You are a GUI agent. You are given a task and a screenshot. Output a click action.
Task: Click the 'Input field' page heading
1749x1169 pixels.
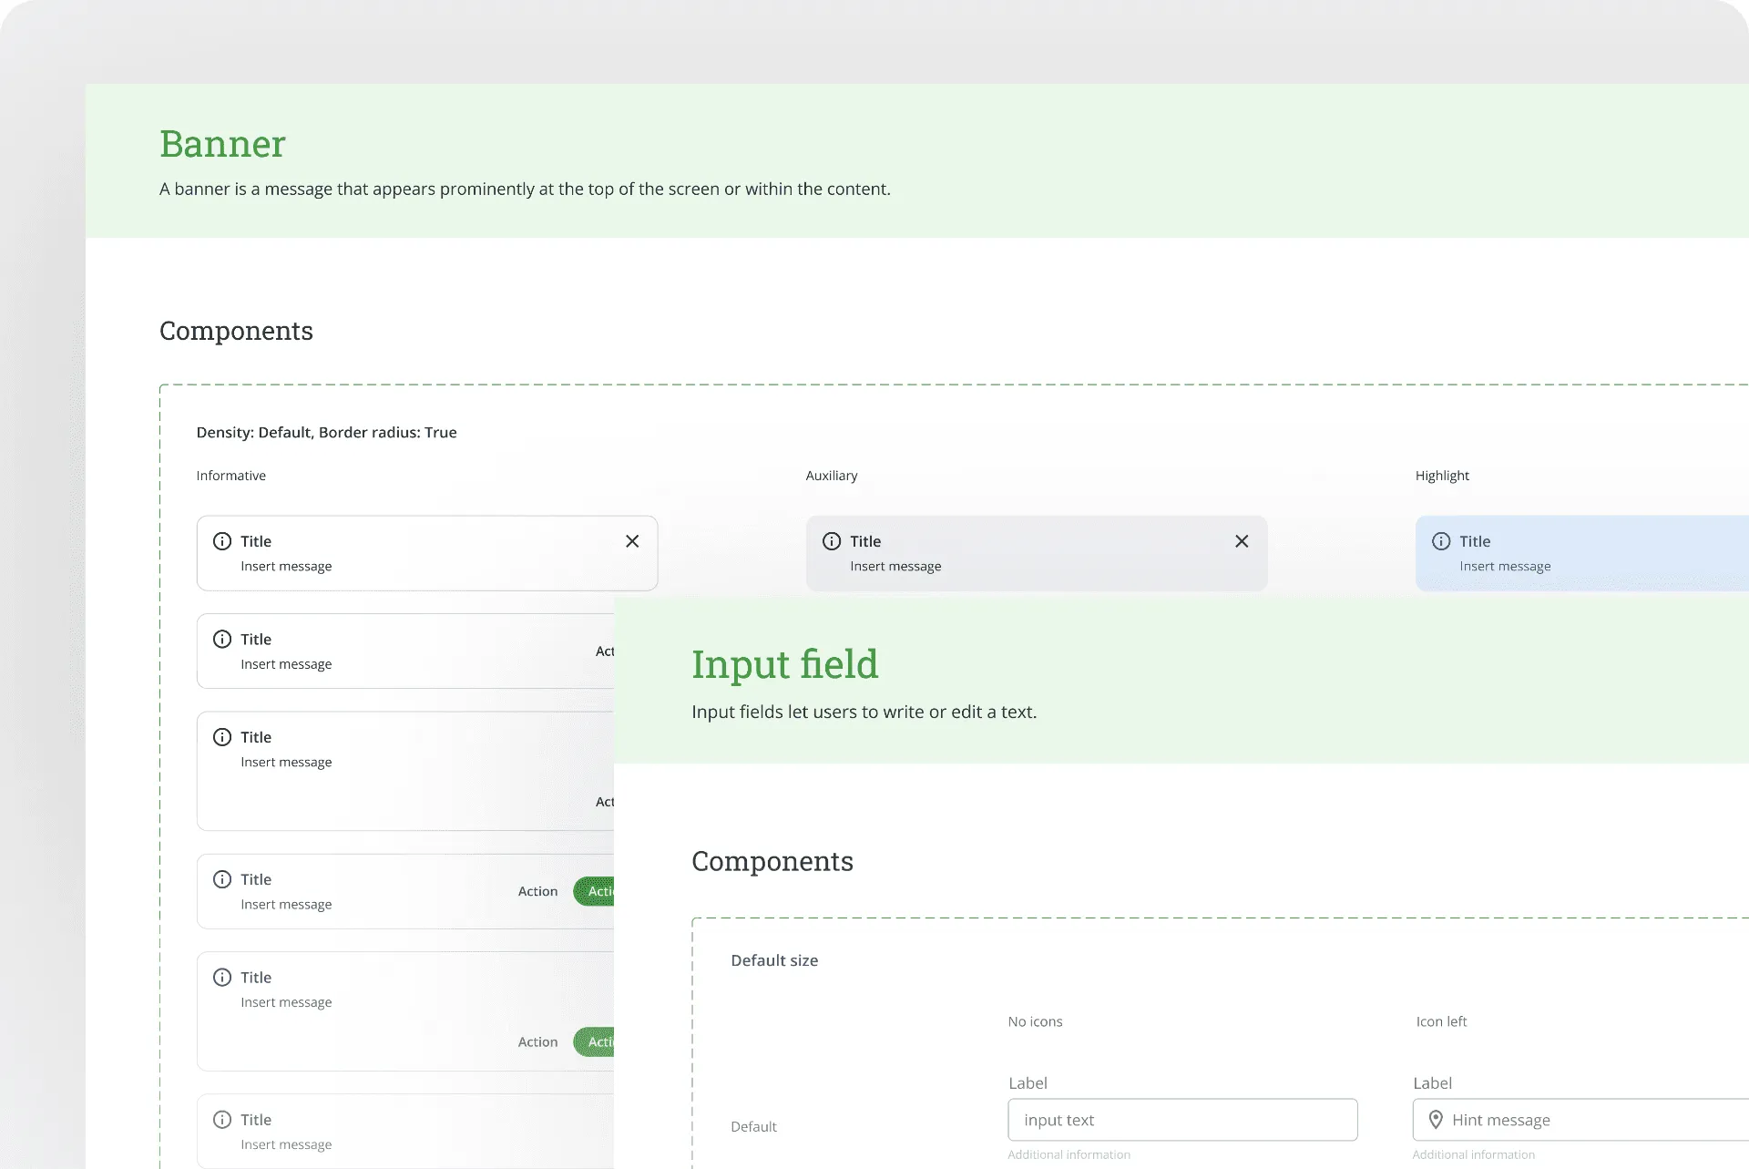[x=784, y=664]
